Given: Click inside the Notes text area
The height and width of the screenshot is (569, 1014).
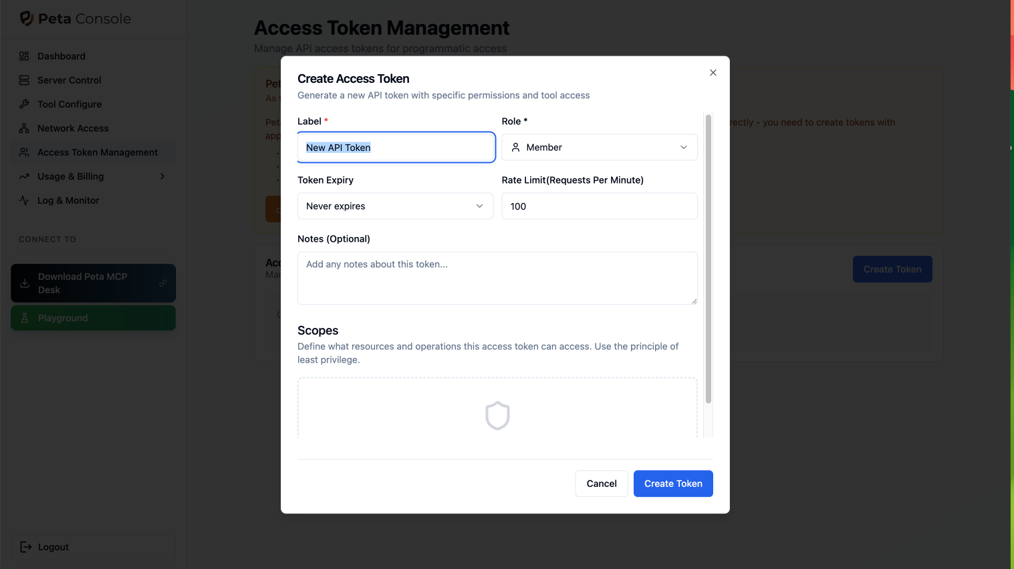Looking at the screenshot, I should pyautogui.click(x=497, y=278).
